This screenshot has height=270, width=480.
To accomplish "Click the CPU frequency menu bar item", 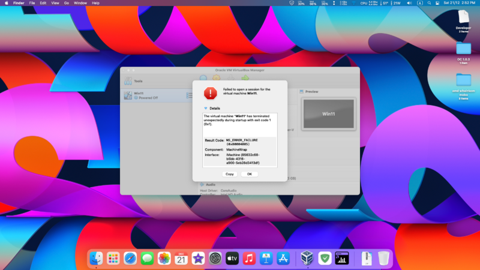I will (x=369, y=3).
